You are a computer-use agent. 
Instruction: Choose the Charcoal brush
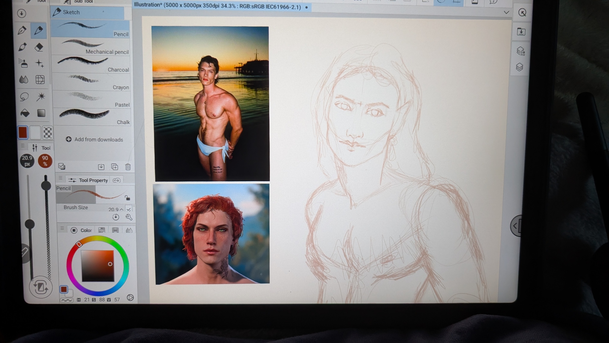[91, 64]
